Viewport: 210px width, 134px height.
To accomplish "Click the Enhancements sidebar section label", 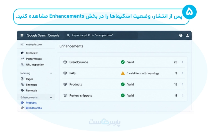I will (x=29, y=97).
